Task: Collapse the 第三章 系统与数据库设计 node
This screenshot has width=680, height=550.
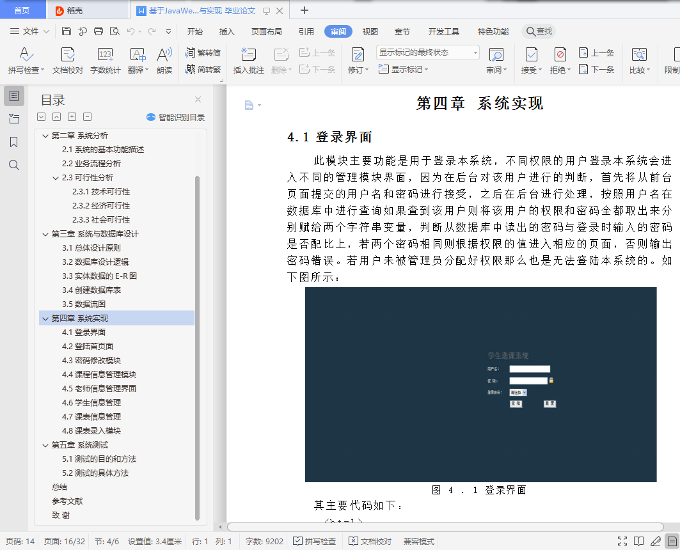Action: (45, 234)
